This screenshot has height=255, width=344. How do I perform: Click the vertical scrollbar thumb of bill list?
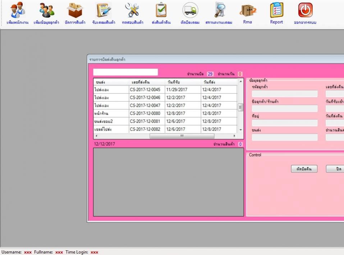tap(241, 107)
